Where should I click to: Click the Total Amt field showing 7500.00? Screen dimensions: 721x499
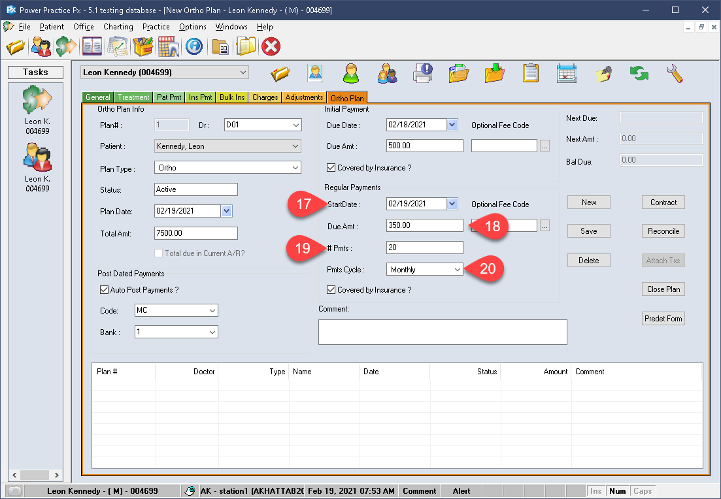196,233
